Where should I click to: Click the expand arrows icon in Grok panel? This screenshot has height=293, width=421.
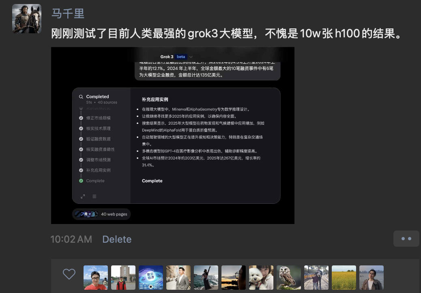[x=83, y=196]
